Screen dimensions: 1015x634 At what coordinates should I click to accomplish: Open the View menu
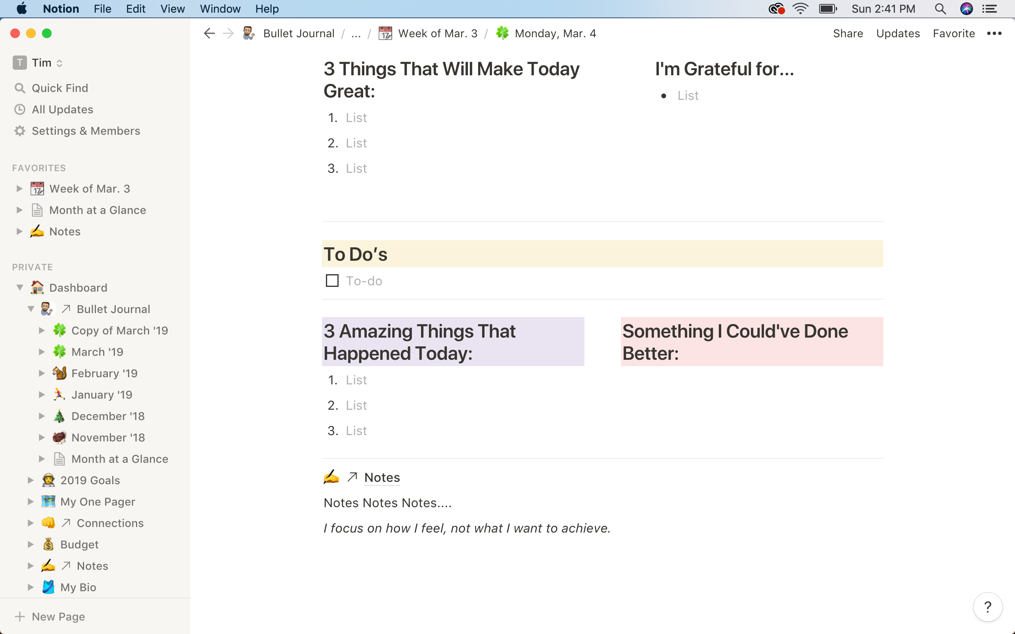point(172,9)
